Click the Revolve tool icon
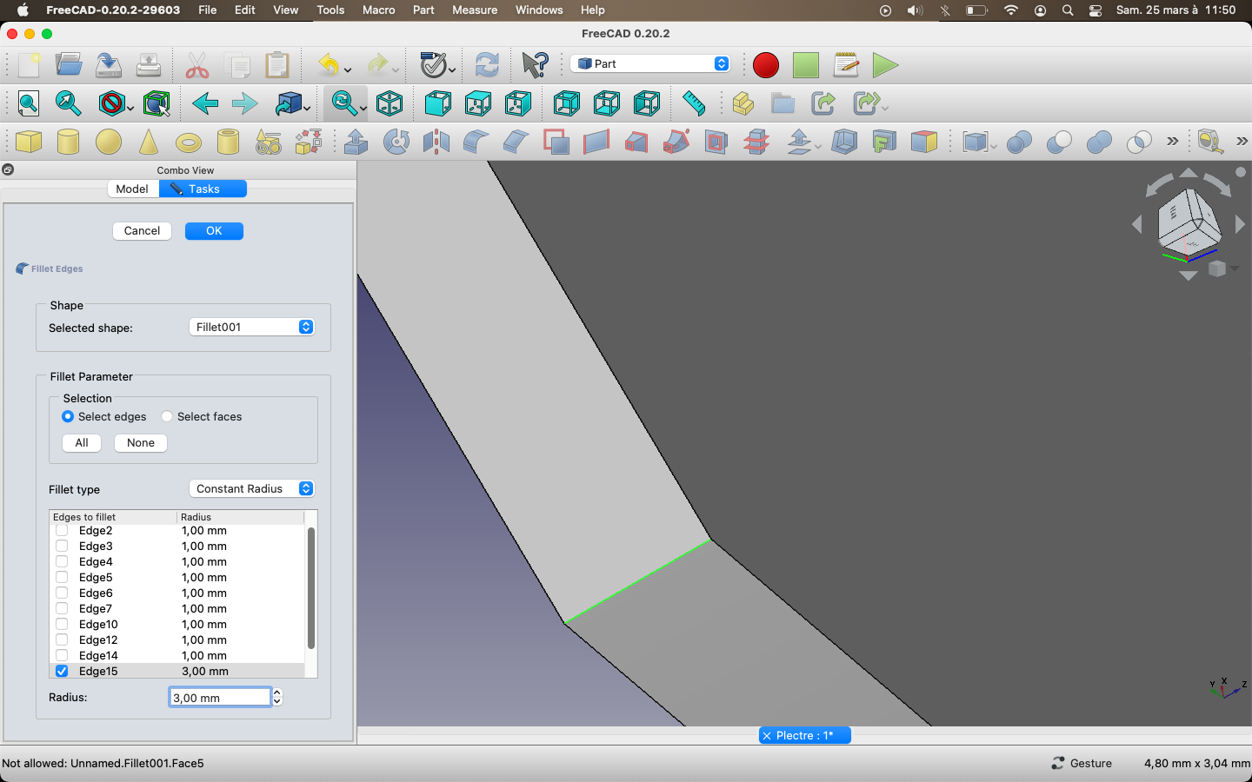The height and width of the screenshot is (782, 1252). click(x=396, y=142)
